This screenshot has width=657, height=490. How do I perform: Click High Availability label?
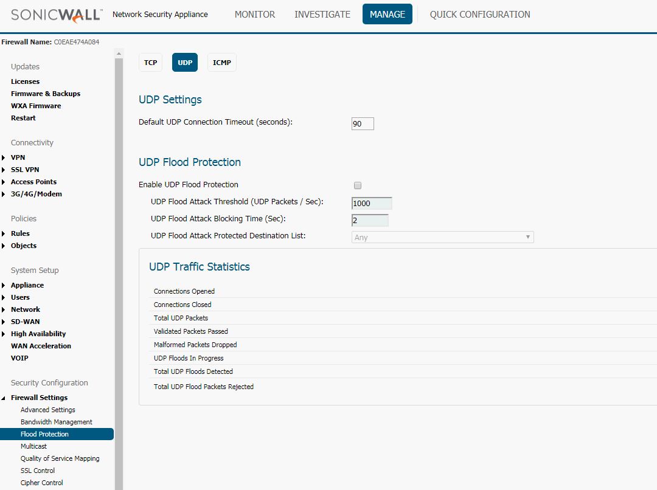38,334
